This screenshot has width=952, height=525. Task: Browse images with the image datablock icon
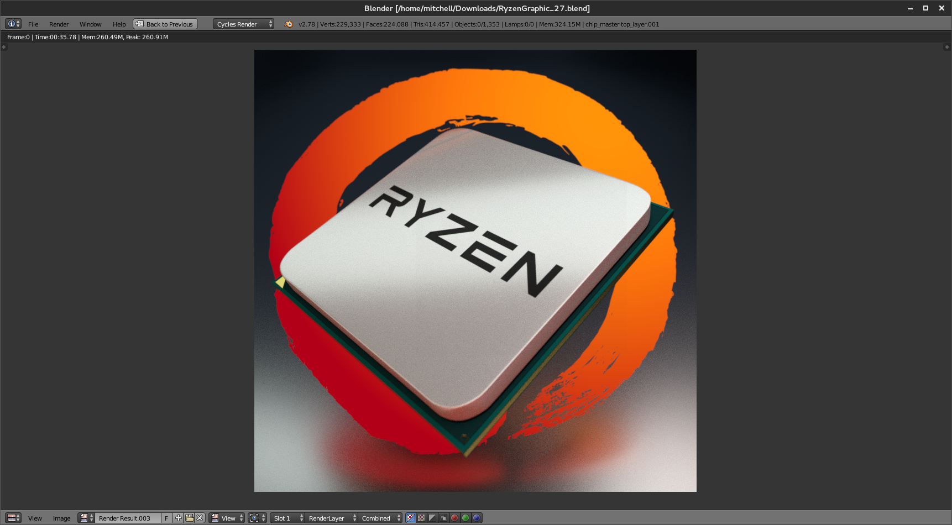coord(86,518)
